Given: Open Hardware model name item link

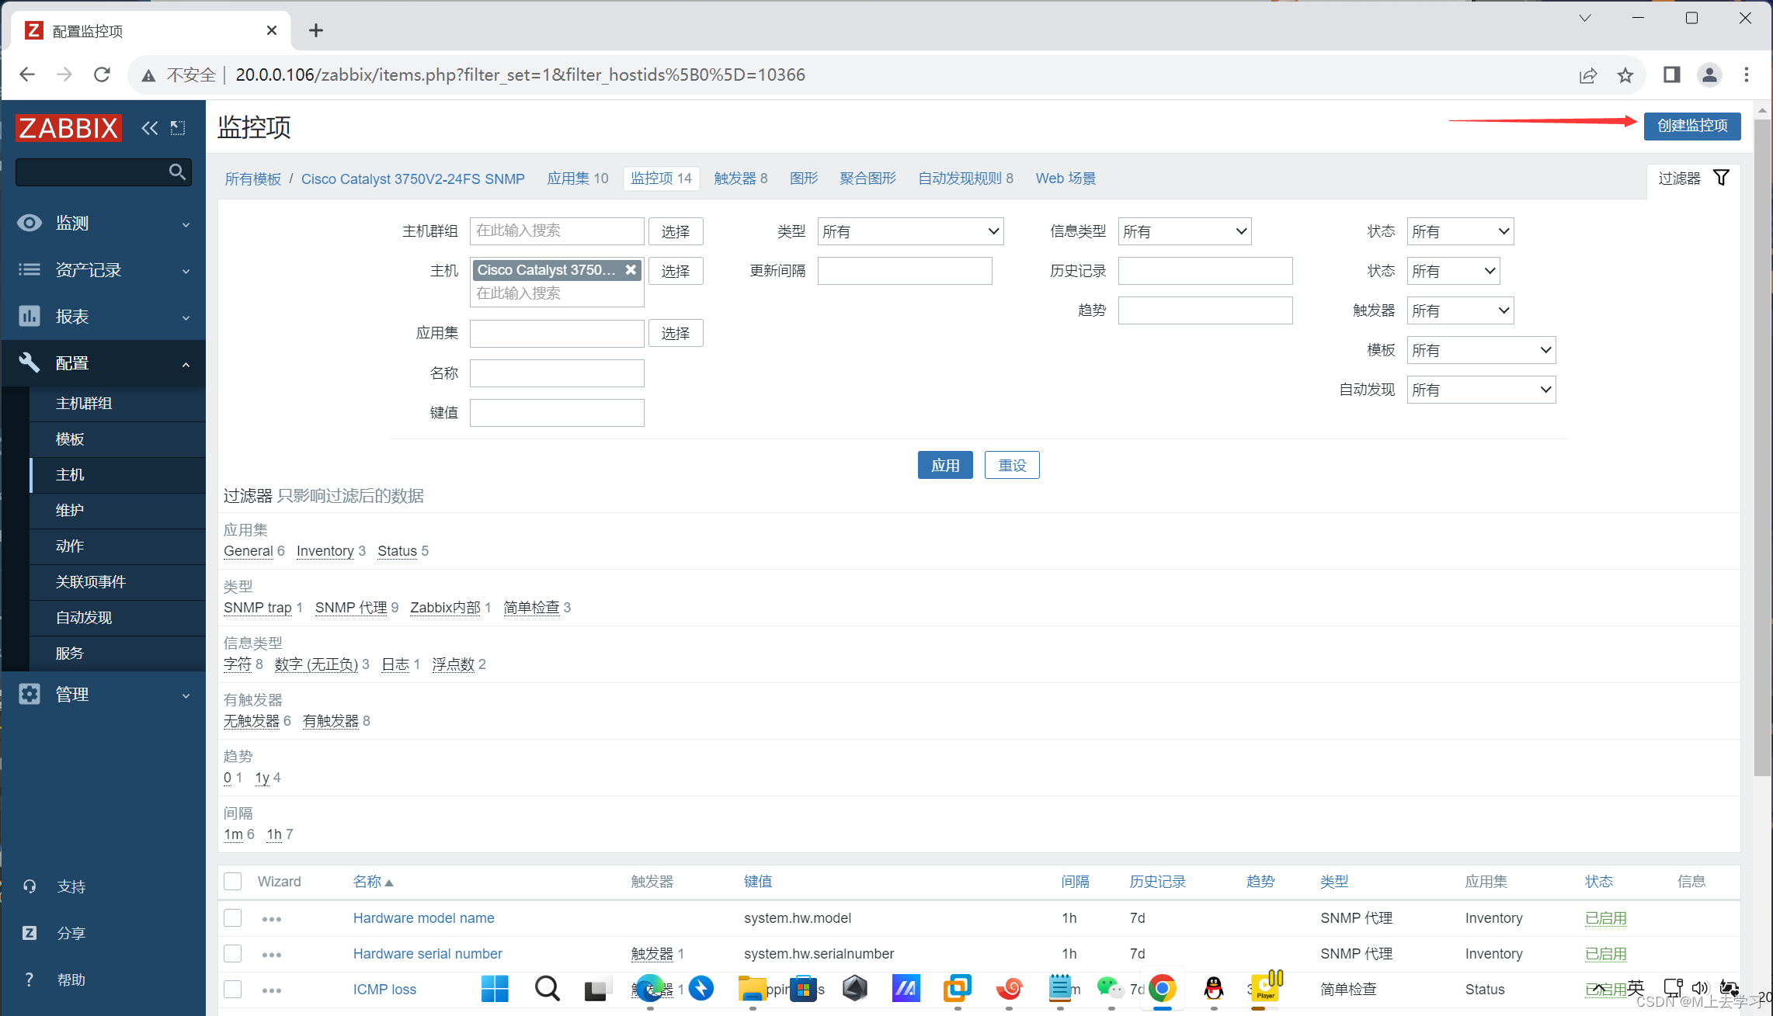Looking at the screenshot, I should 423,917.
